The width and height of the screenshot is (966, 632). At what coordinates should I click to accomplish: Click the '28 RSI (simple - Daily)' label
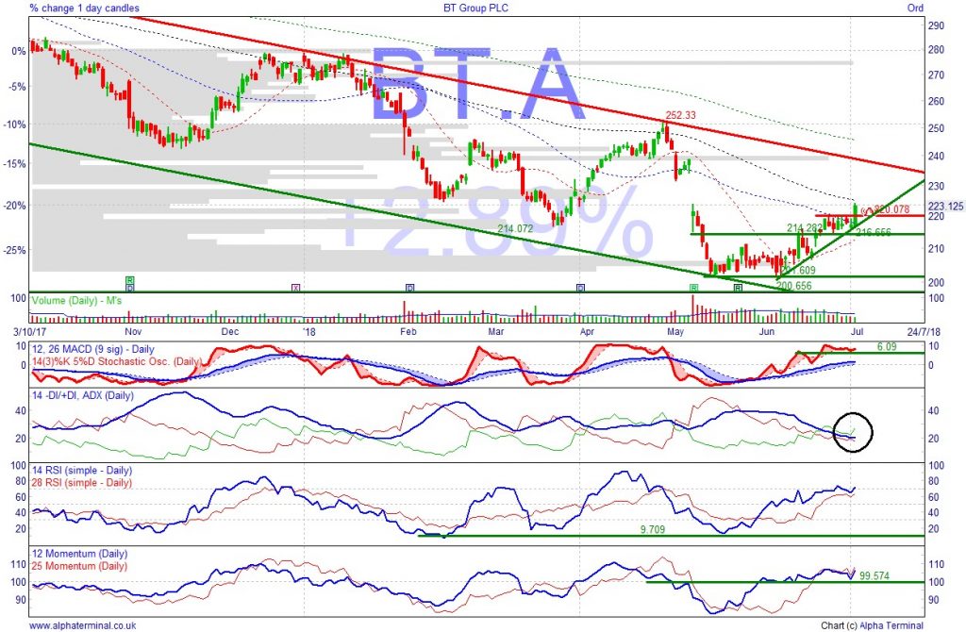click(81, 482)
